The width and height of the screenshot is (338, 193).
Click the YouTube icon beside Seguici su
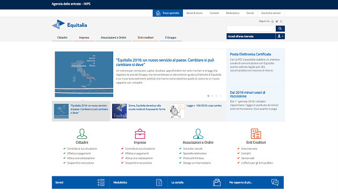click(x=273, y=21)
